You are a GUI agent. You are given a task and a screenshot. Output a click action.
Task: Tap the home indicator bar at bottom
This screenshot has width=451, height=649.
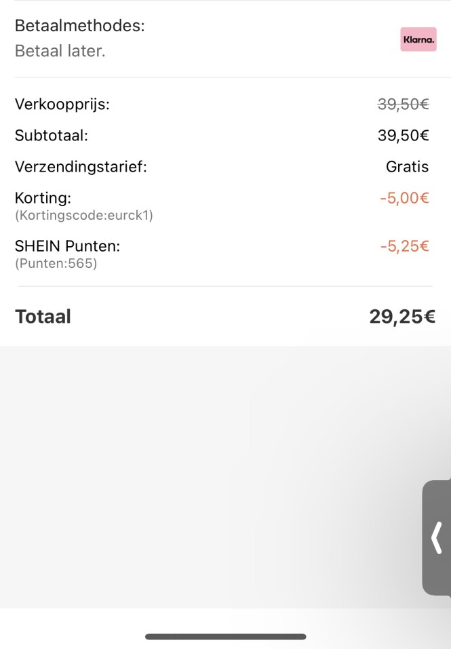[225, 637]
